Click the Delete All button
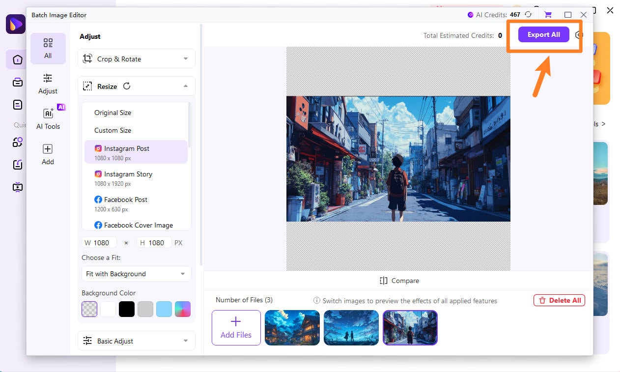The height and width of the screenshot is (372, 620). [559, 300]
